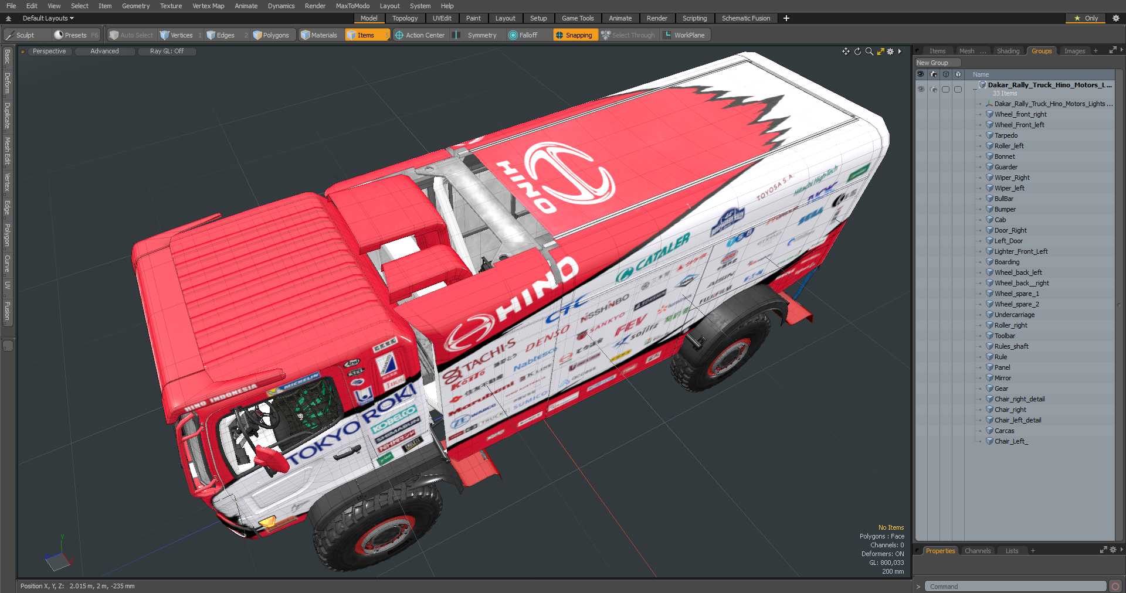
Task: Click the viewport rotate icon
Action: coord(857,52)
